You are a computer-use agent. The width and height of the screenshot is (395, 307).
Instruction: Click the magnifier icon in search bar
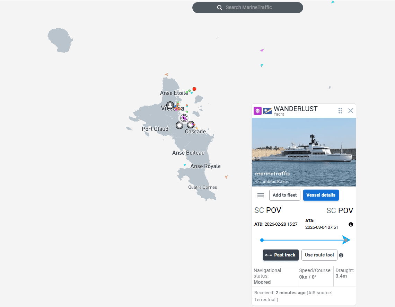220,8
